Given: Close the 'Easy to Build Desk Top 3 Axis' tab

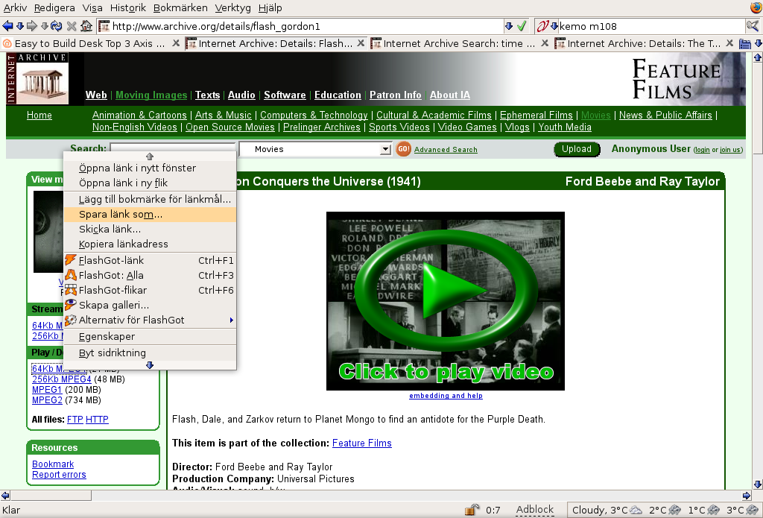Looking at the screenshot, I should click(x=176, y=43).
